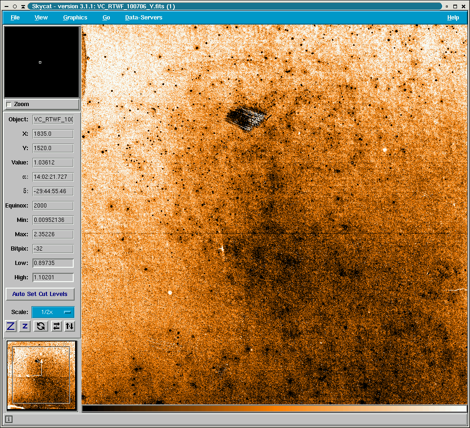Open the Help menu
The width and height of the screenshot is (470, 428).
point(453,18)
